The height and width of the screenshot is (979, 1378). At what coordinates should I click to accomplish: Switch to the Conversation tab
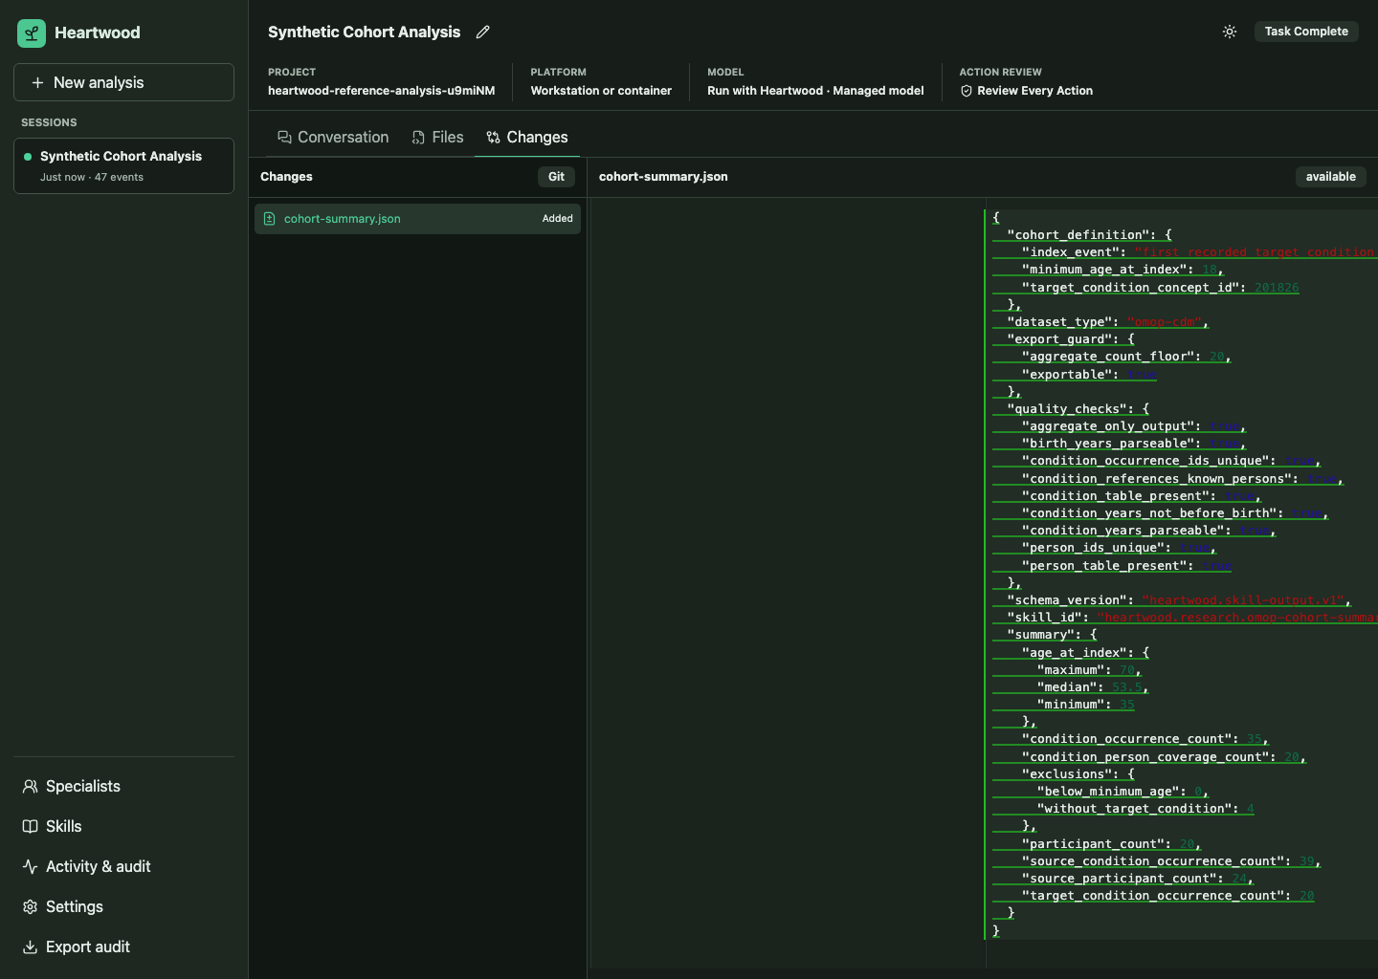[333, 138]
